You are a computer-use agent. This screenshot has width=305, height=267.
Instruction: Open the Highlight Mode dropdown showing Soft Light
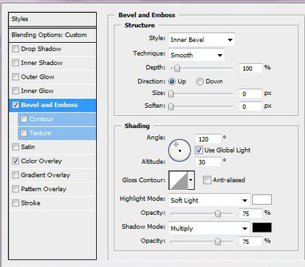tap(209, 201)
